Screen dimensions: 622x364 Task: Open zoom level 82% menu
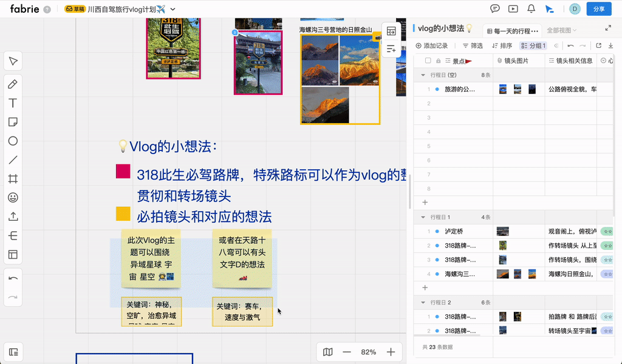(369, 352)
